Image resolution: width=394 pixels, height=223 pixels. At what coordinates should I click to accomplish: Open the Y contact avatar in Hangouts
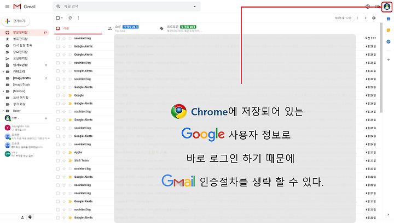pos(8,128)
